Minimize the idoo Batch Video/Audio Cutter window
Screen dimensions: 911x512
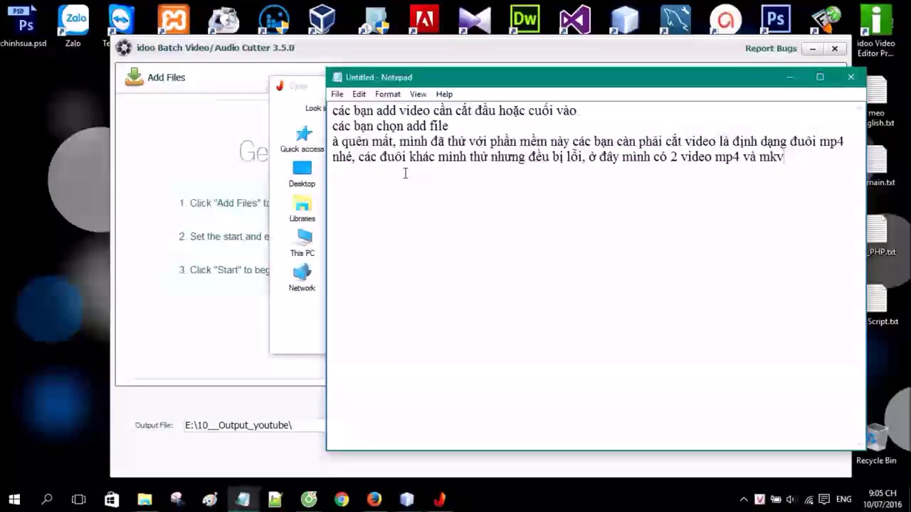point(812,48)
